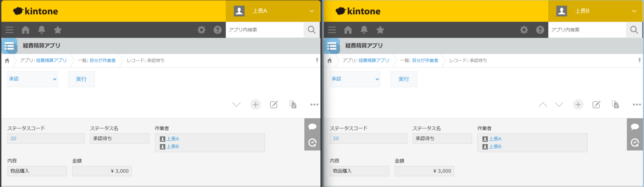Click the help question mark in 上長A's window
Screen dimensions: 644x187
[217, 30]
